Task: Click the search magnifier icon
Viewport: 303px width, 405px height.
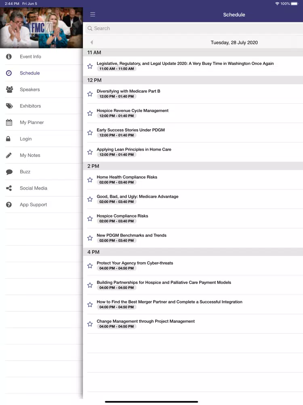Action: point(90,28)
